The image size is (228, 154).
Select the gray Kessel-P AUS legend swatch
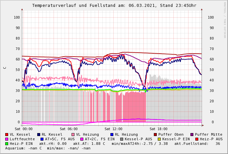pos(122,139)
